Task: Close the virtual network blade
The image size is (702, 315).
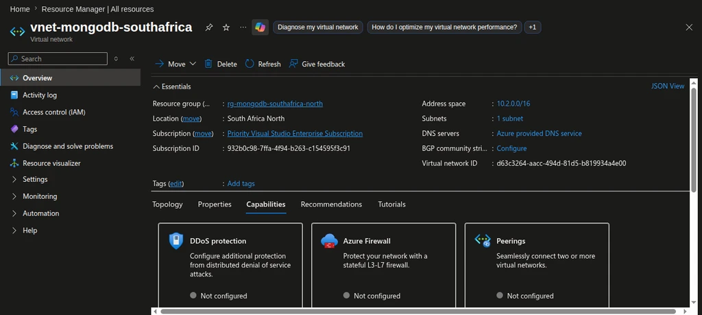Action: pos(689,27)
